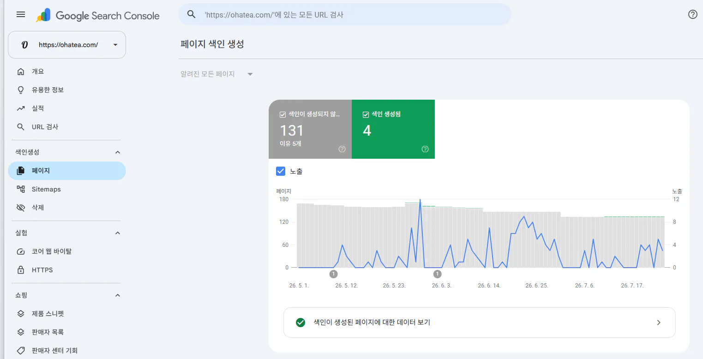The height and width of the screenshot is (359, 703).
Task: Open 판매자 목록 report
Action: tap(67, 332)
